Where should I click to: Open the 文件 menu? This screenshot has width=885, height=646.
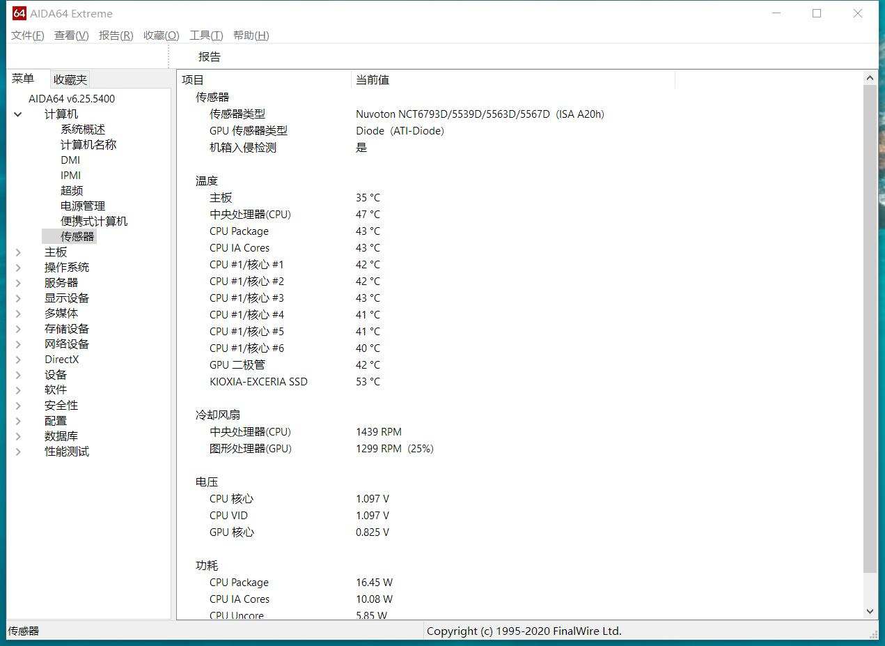click(26, 35)
